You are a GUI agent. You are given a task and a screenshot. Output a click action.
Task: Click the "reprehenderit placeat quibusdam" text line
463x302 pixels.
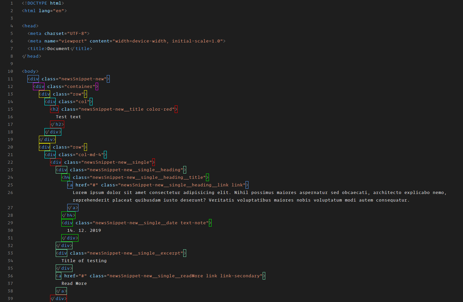(241, 200)
